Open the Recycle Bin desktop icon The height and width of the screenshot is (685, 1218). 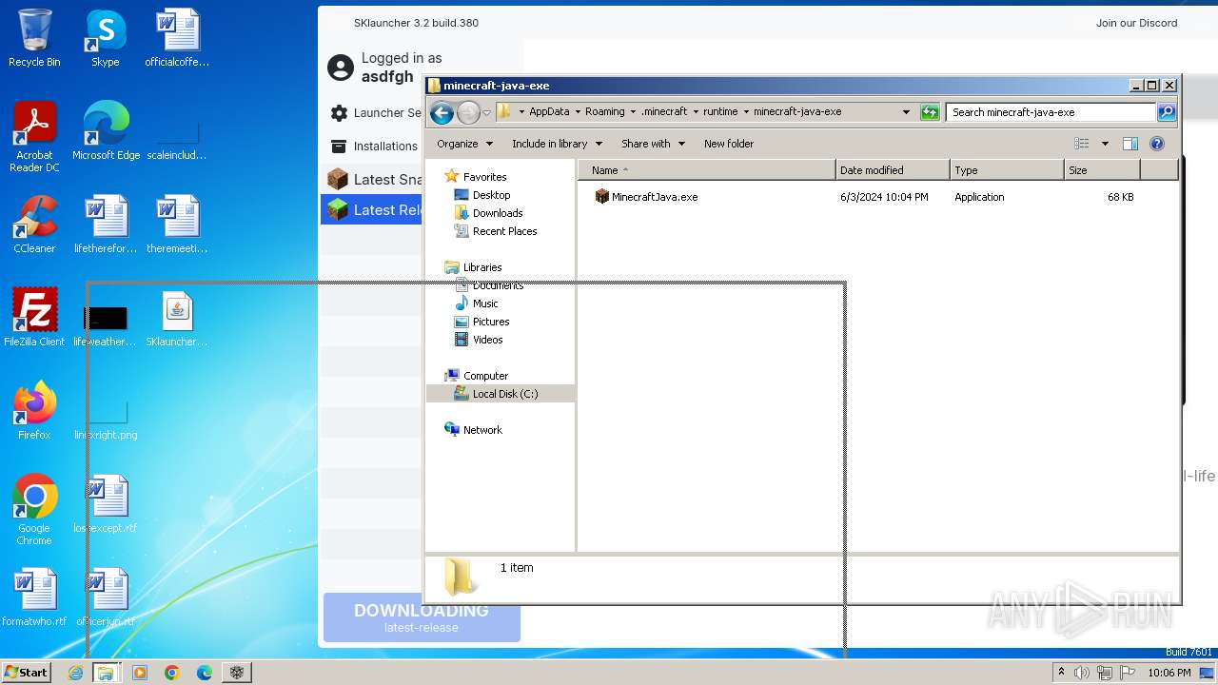(x=34, y=38)
